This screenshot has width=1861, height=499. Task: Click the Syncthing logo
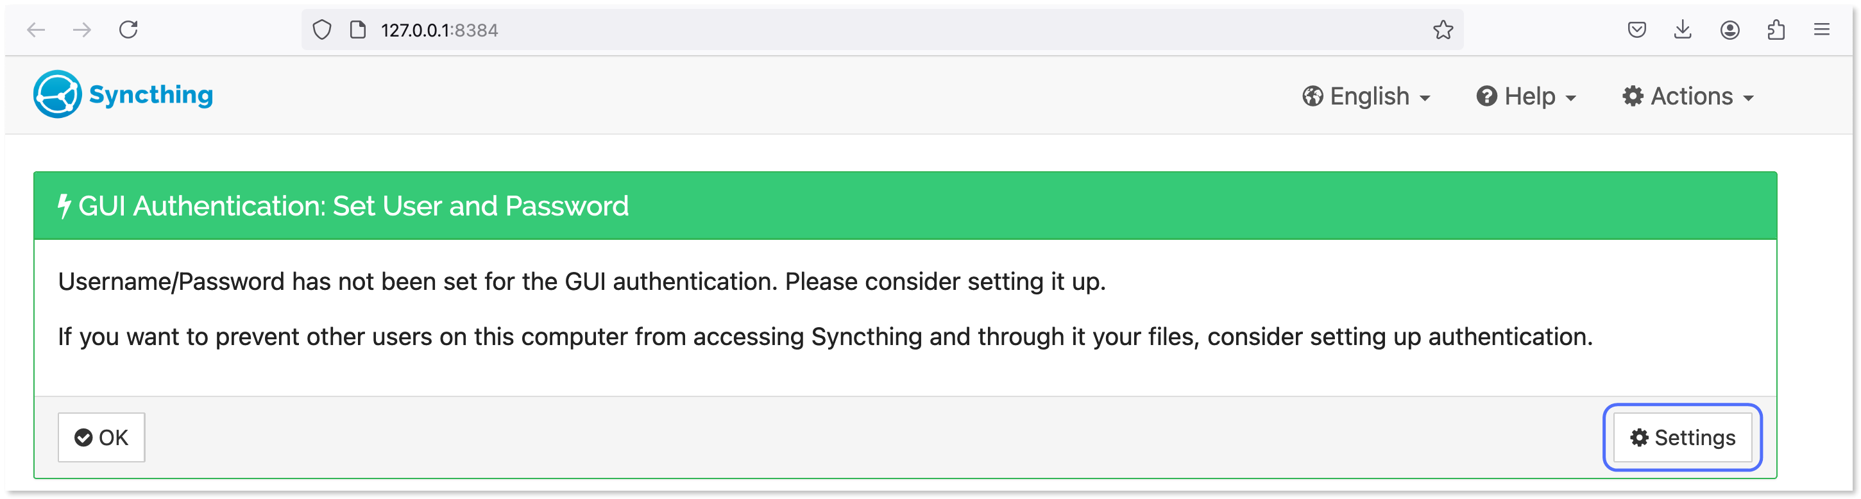tap(58, 93)
